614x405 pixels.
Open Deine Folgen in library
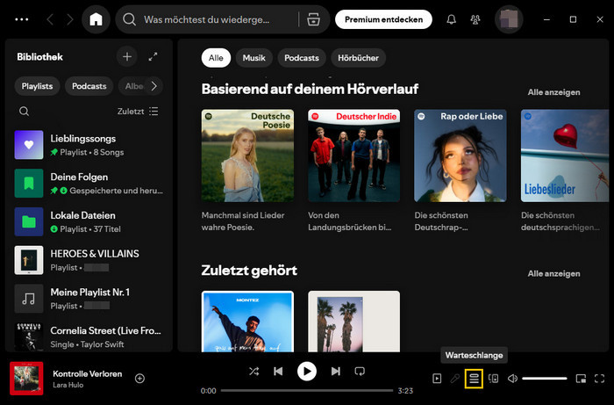(x=89, y=184)
